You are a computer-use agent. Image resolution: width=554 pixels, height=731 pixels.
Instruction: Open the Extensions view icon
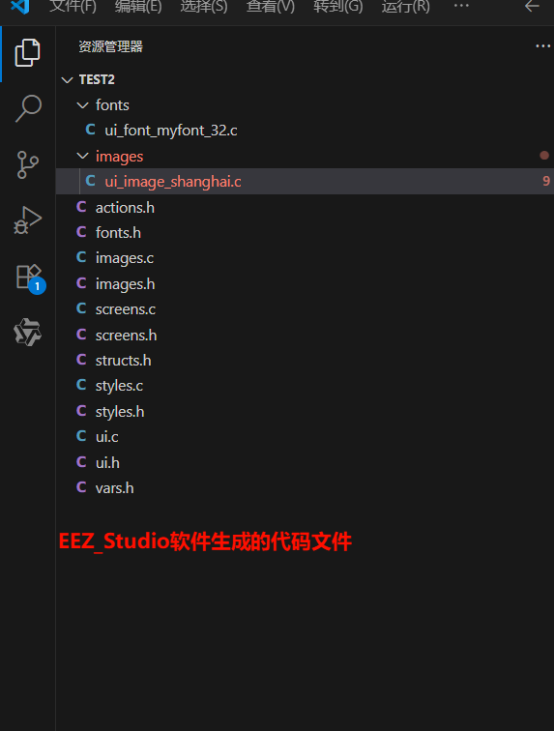coord(29,278)
